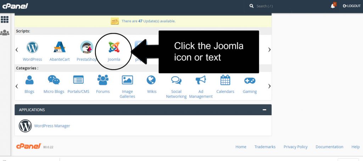This screenshot has width=363, height=161.
Task: Open the footer Trademarks link
Action: [265, 147]
